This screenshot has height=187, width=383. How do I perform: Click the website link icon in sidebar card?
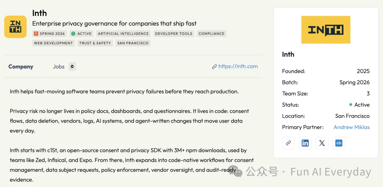point(288,143)
